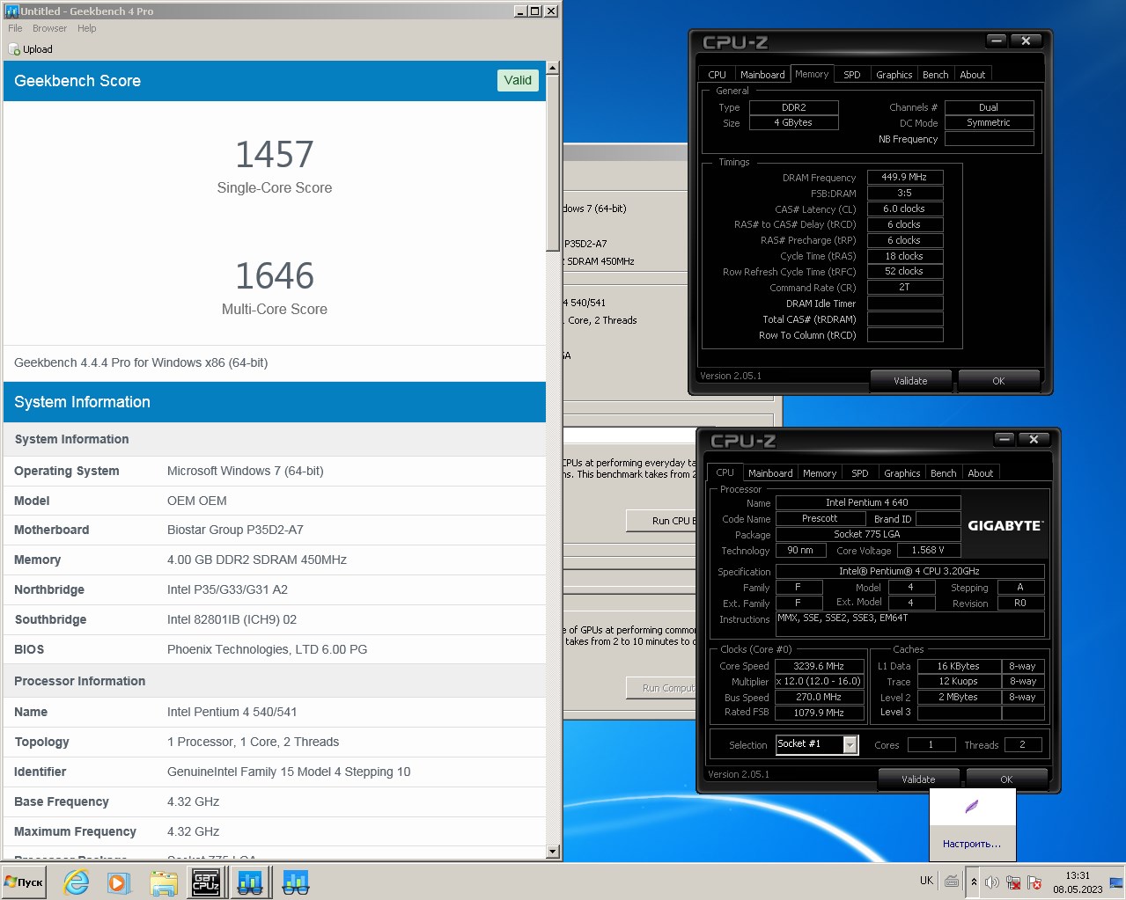Screen dimensions: 1126x900
Task: Click Core Speed 3239.6 MHz field
Action: [819, 666]
